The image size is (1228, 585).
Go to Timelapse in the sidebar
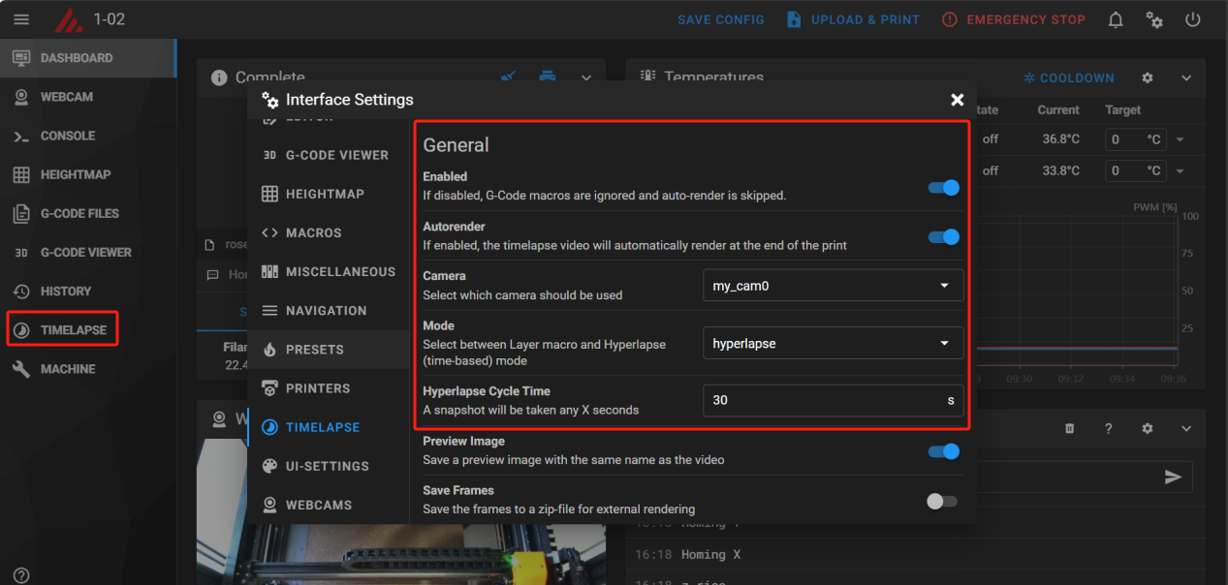[x=87, y=330]
